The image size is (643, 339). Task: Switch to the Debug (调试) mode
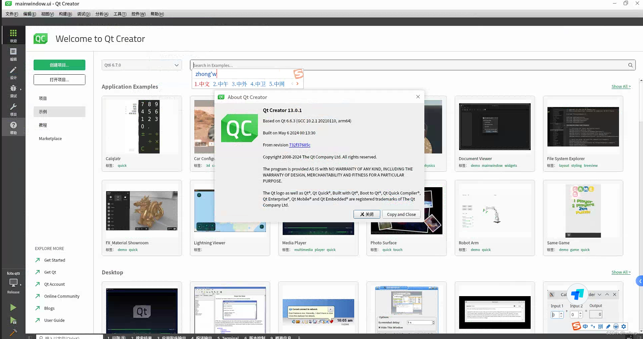click(13, 91)
